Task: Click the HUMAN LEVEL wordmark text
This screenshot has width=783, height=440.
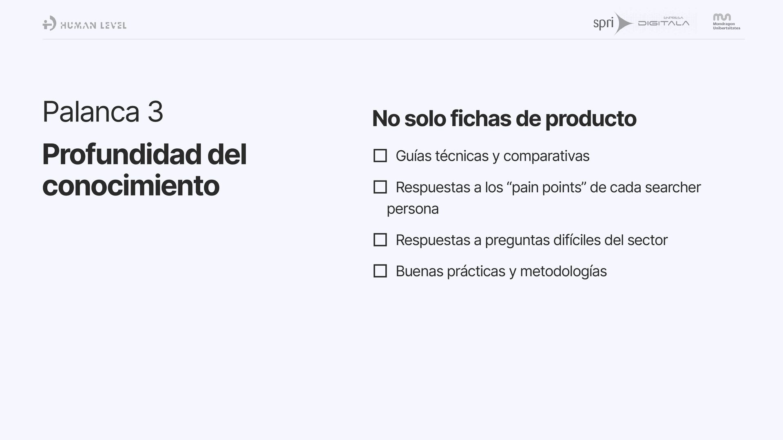Action: coord(93,26)
